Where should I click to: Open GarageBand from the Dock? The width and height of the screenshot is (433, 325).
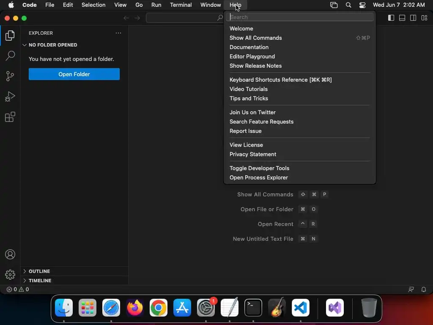coord(277,308)
